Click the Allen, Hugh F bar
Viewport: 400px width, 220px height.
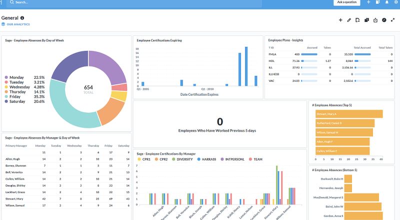point(342,142)
